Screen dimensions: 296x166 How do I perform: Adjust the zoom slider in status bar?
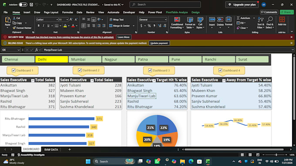click(x=276, y=155)
